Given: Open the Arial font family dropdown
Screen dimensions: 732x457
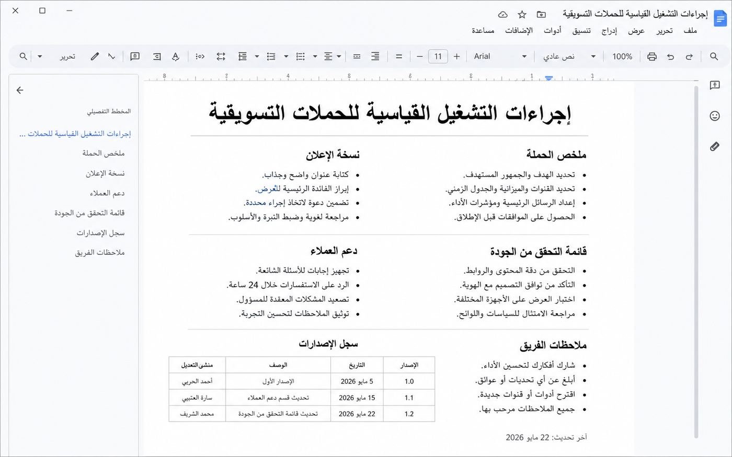Looking at the screenshot, I should pyautogui.click(x=500, y=56).
